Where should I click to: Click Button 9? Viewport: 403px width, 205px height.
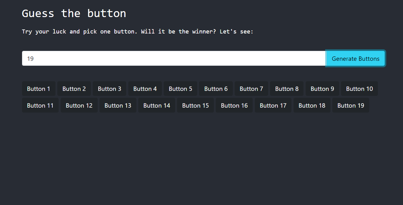(x=322, y=88)
